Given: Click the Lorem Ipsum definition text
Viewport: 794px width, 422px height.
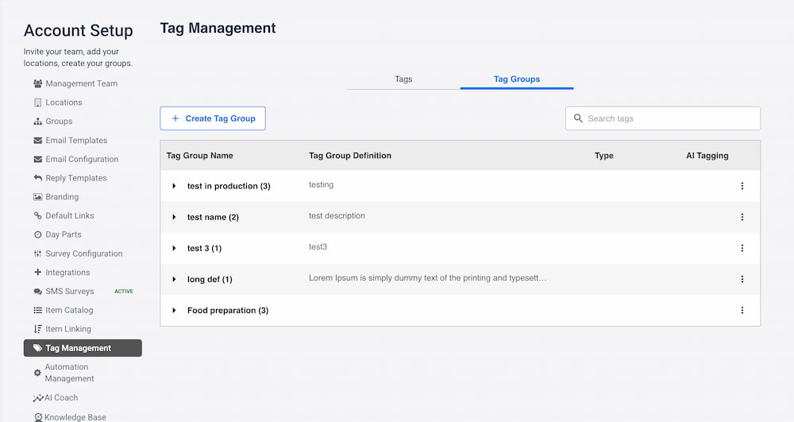Looking at the screenshot, I should click(427, 278).
